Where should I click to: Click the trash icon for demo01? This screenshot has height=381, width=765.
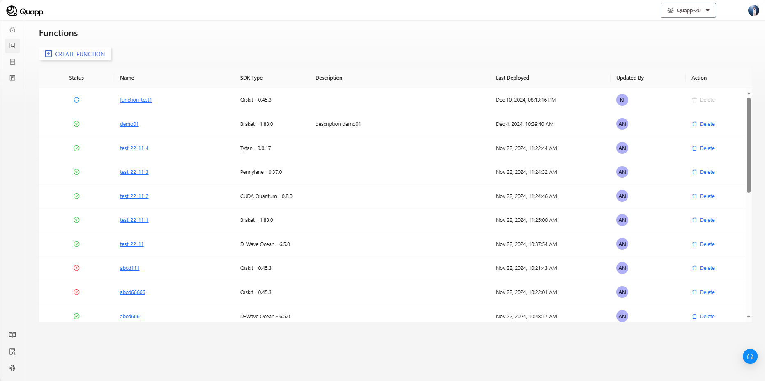click(x=694, y=124)
